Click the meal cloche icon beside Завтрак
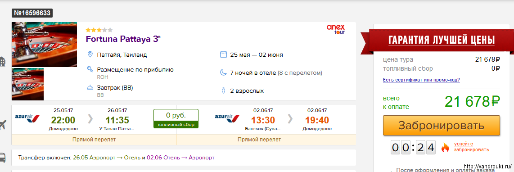Screen dimensions: 514x172 (90, 88)
